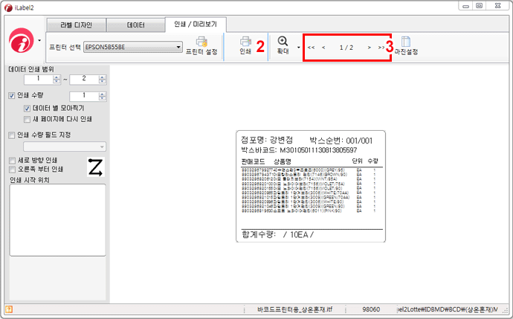This screenshot has width=513, height=319.
Task: Increase the 인쇄 수량 value
Action: pos(103,94)
